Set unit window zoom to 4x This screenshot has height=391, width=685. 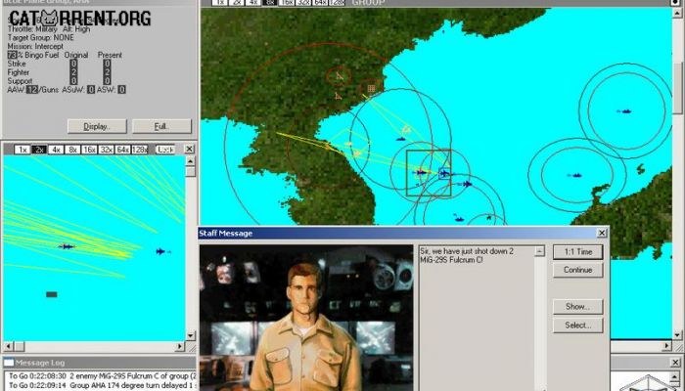point(56,150)
